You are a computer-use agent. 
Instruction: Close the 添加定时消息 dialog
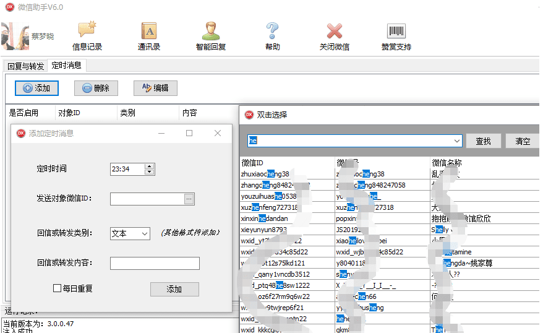click(218, 133)
